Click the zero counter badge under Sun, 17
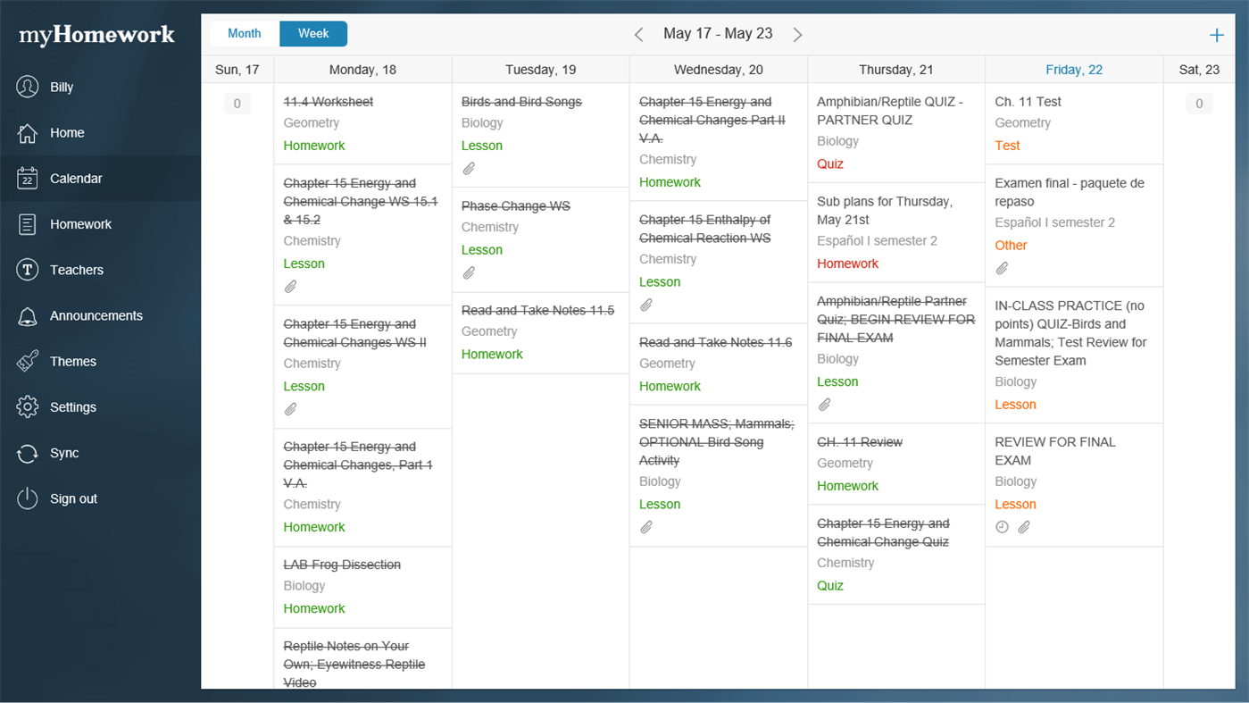Image resolution: width=1249 pixels, height=703 pixels. tap(237, 104)
